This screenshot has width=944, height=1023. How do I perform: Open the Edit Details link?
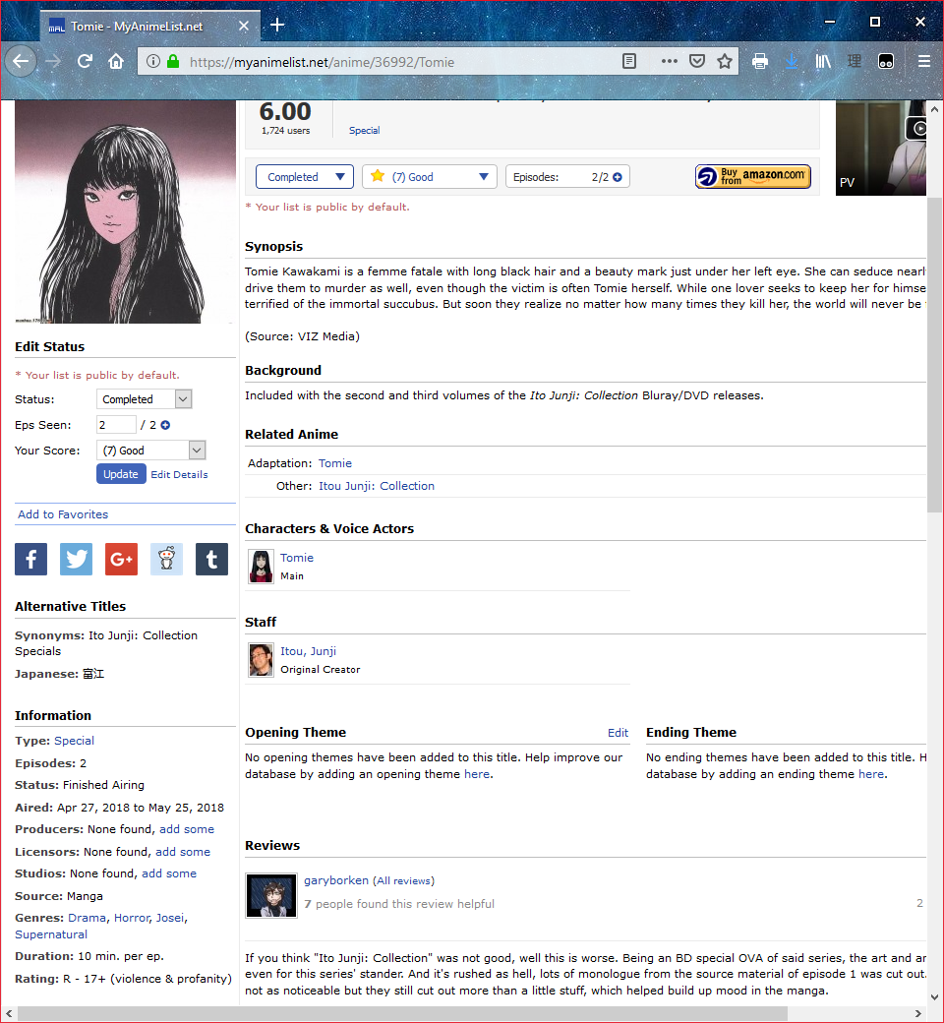pos(179,475)
